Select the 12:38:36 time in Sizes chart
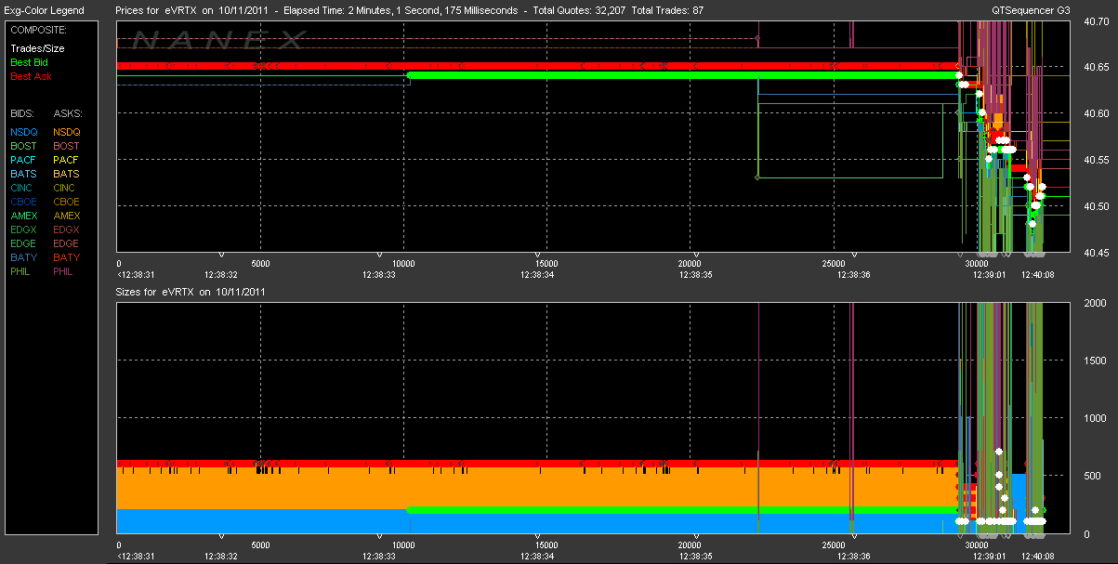Viewport: 1118px width, 564px height. pyautogui.click(x=852, y=557)
